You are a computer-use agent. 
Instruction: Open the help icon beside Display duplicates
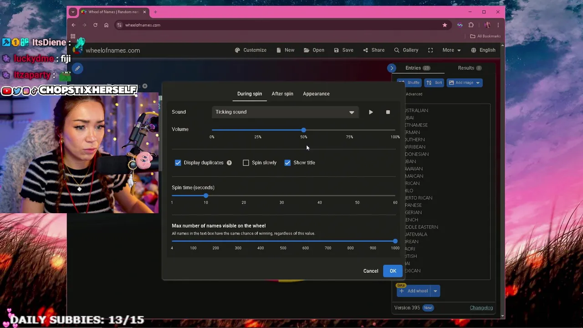click(229, 163)
